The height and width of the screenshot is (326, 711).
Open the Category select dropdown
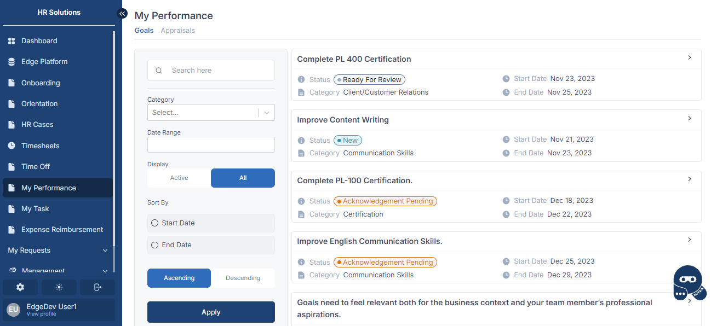(x=211, y=112)
